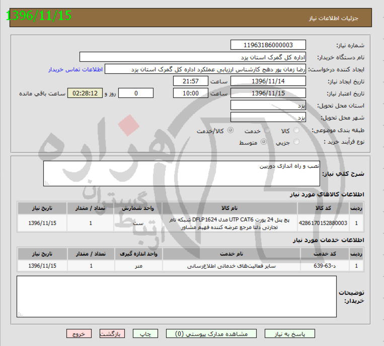Click the پاسخ به نیاز button
The height and width of the screenshot is (346, 384).
point(290,334)
